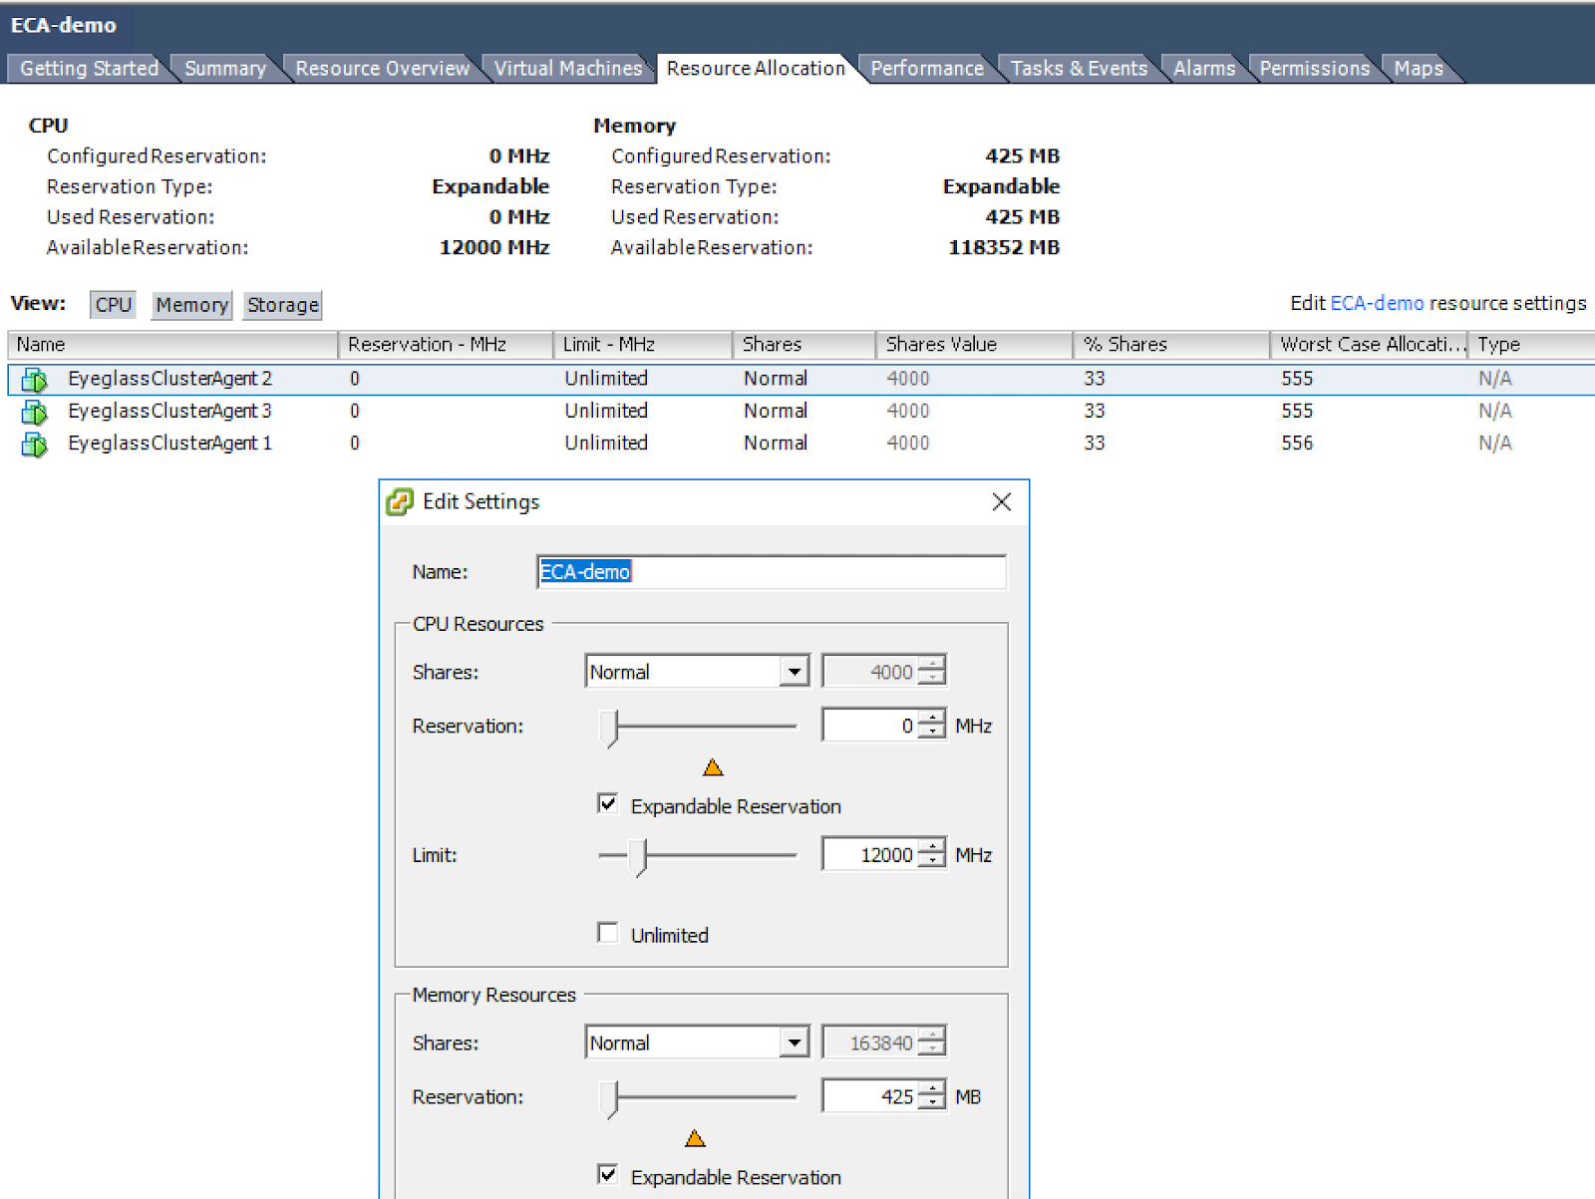Sort by the Type column header
Viewport: 1595px width, 1199px height.
1531,345
